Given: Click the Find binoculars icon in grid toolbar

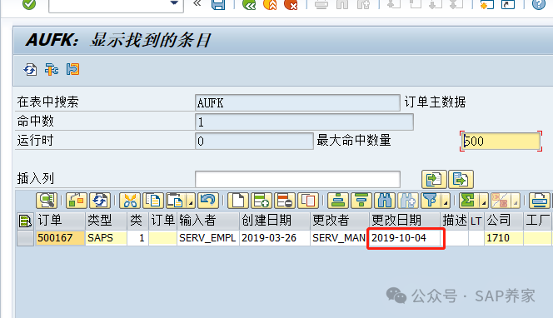Looking at the screenshot, I should 385,201.
